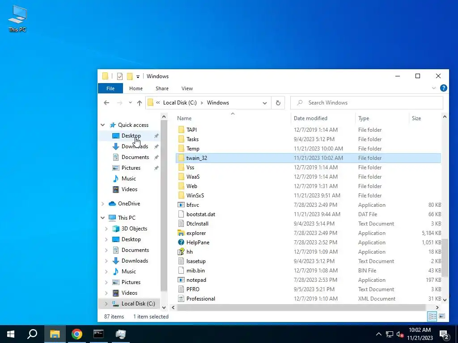
Task: Open Command Prompt from taskbar
Action: point(98,334)
